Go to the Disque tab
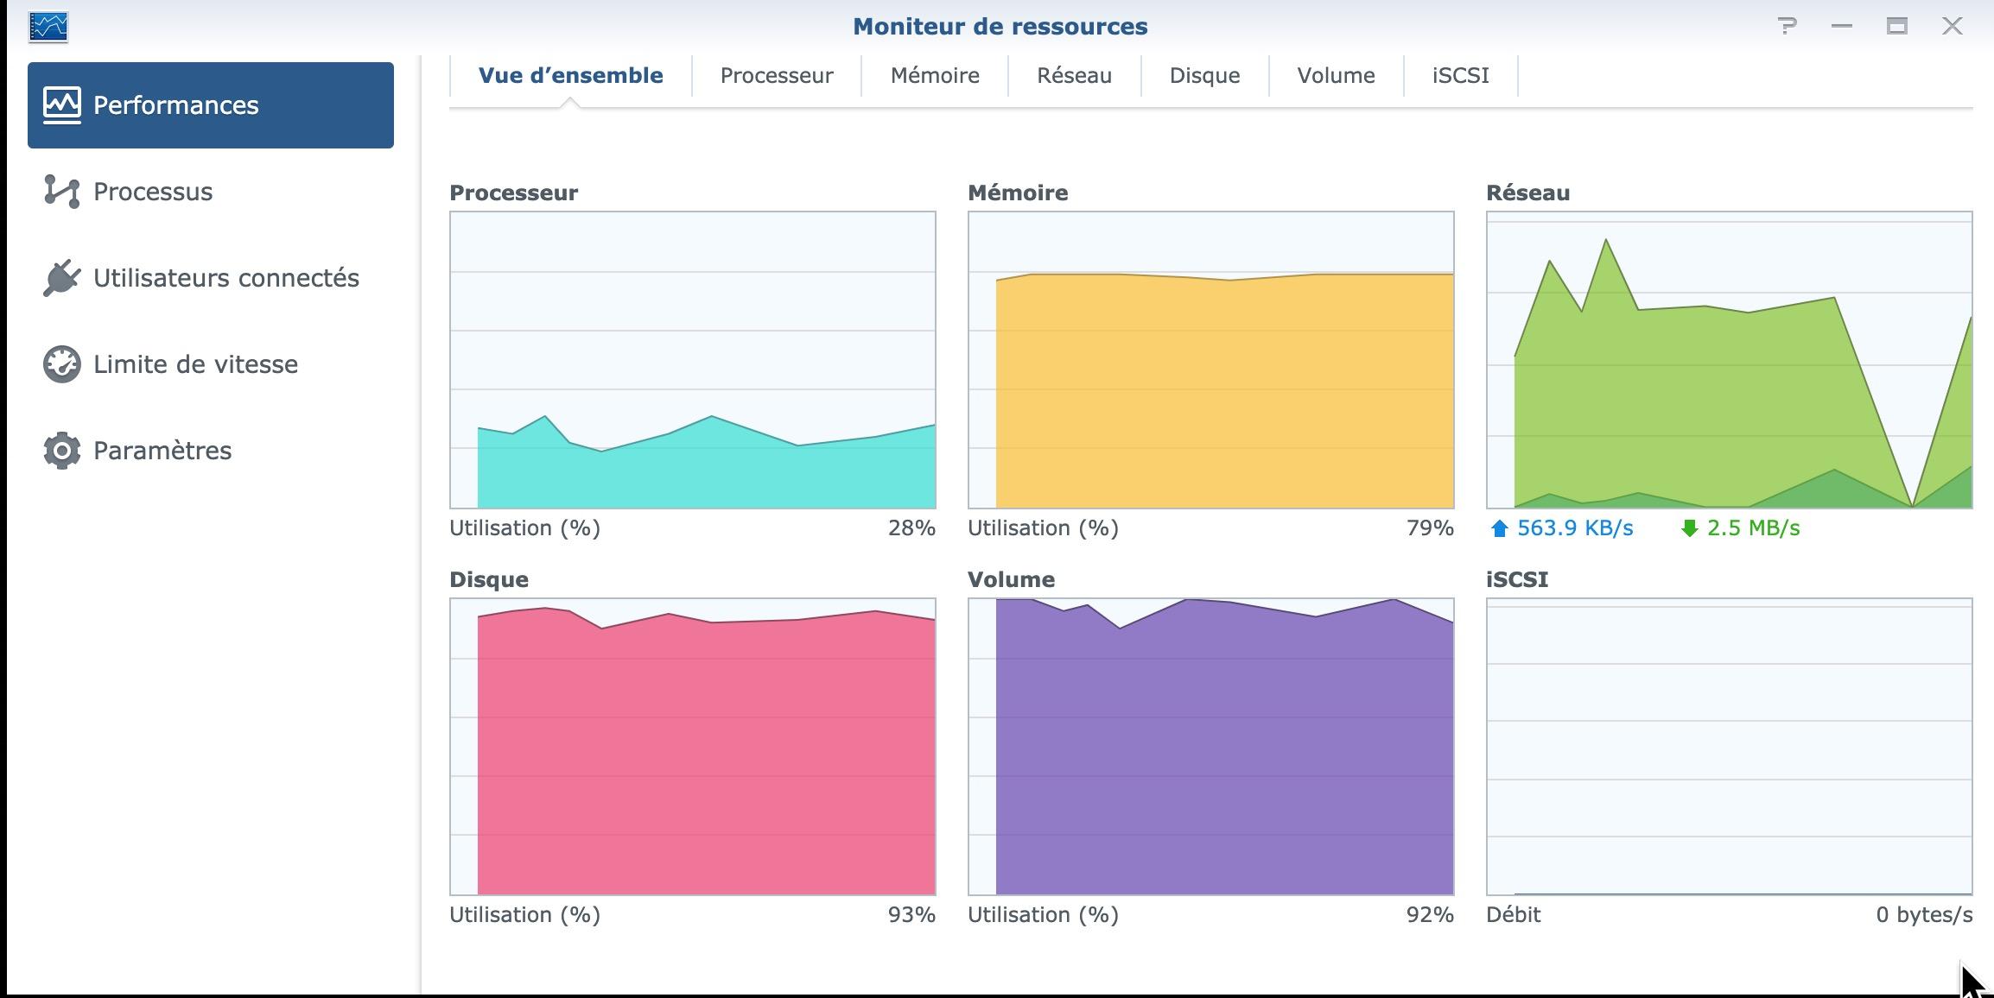This screenshot has height=998, width=1994. tap(1204, 76)
